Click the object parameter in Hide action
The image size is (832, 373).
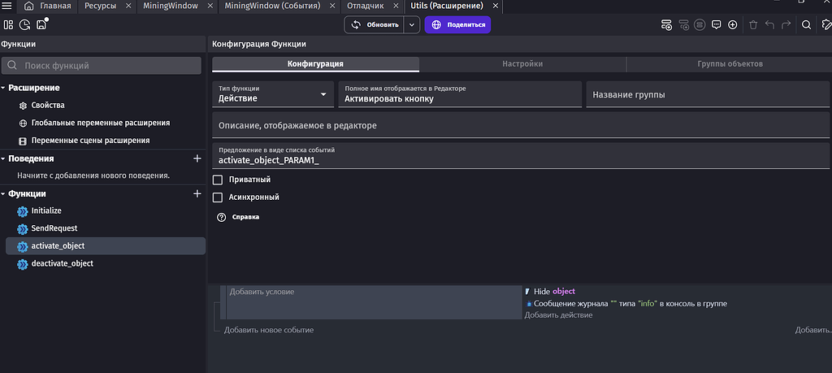(564, 292)
